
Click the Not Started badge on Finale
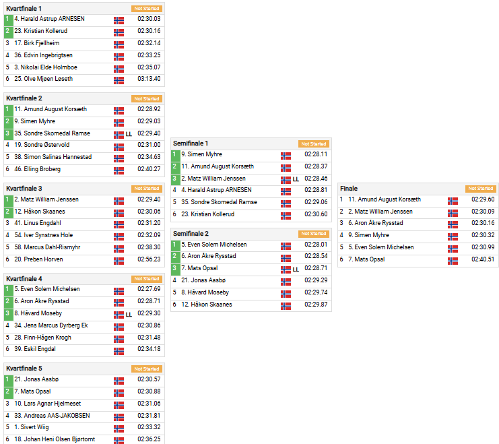(x=480, y=189)
